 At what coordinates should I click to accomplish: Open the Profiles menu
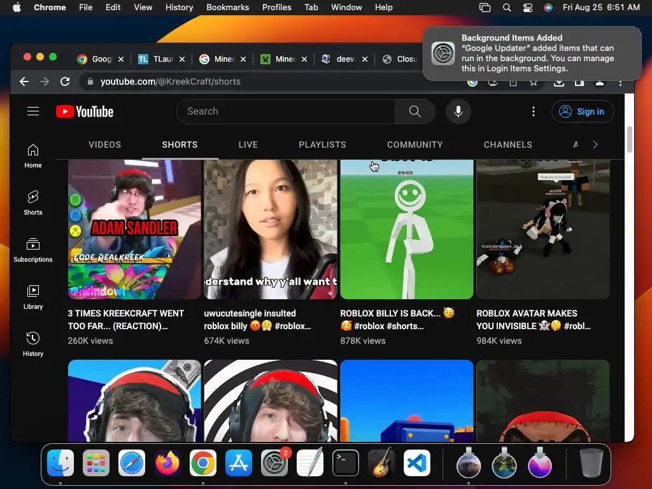point(276,8)
